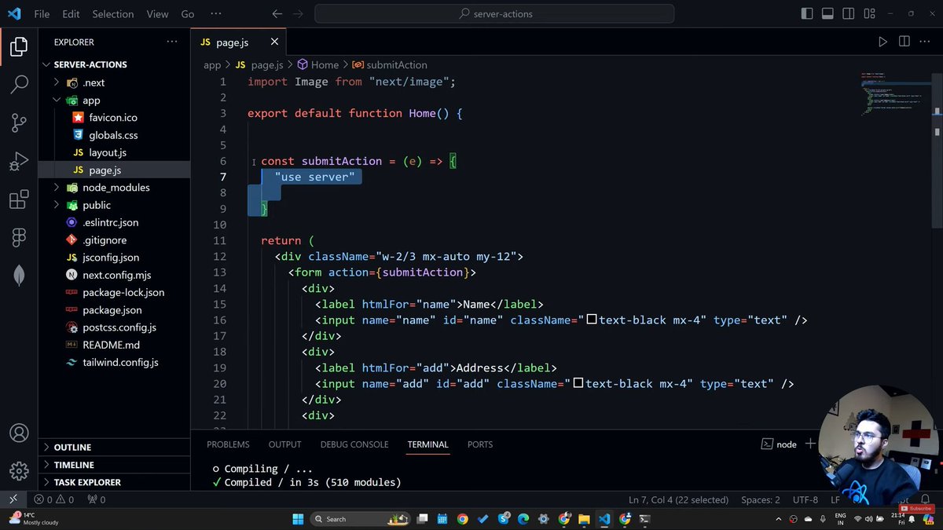Open the File menu

tap(41, 13)
